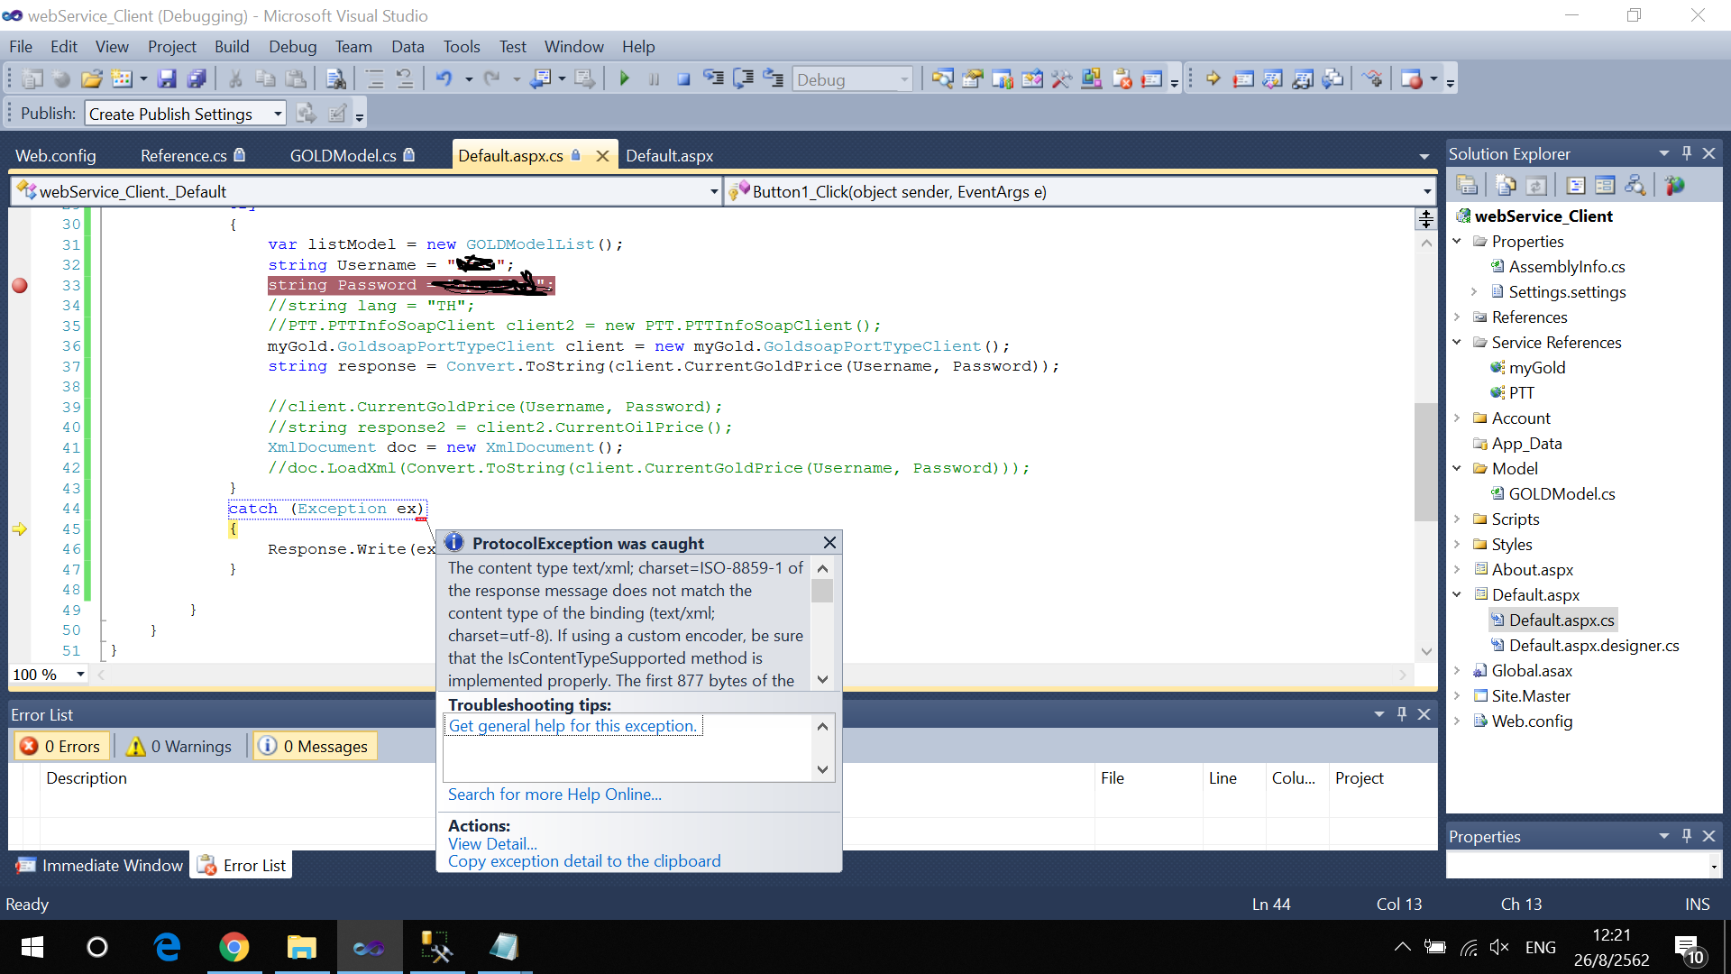The image size is (1731, 974).
Task: Click the troubleshooting tips scroll down arrow
Action: pyautogui.click(x=822, y=769)
